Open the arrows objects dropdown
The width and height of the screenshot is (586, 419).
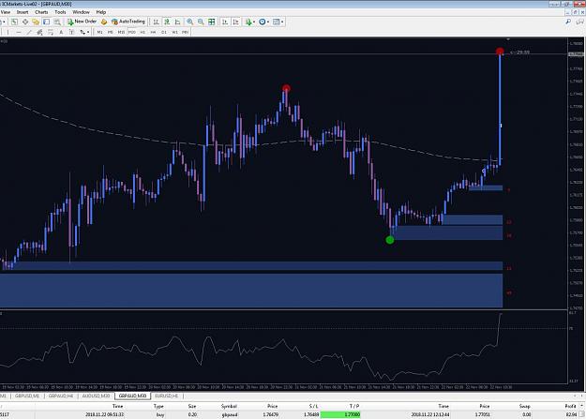tap(84, 33)
